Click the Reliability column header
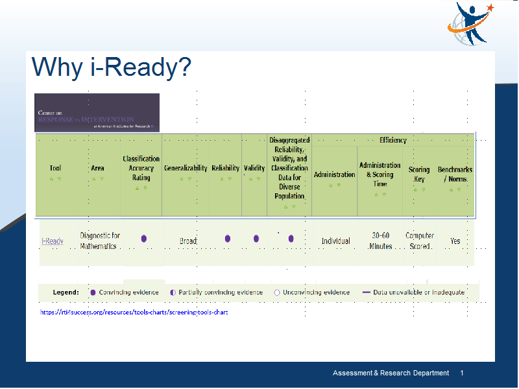Screen dimensions: 519x389 click(x=225, y=168)
